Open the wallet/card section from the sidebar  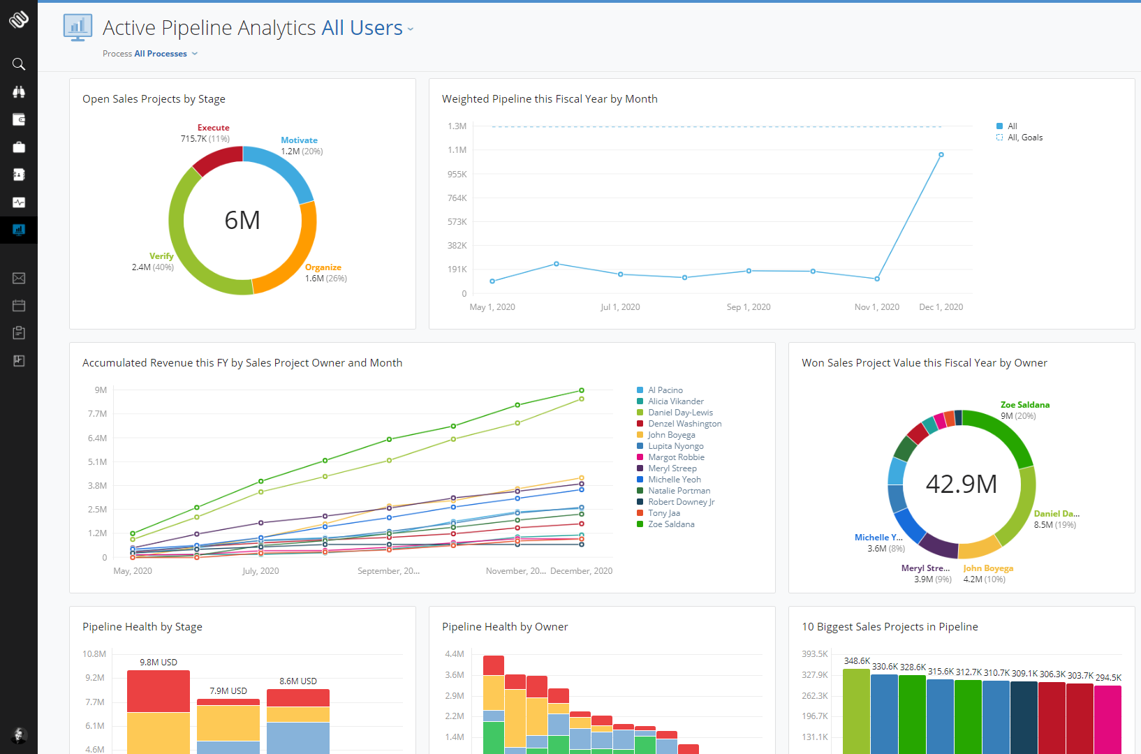coord(19,119)
